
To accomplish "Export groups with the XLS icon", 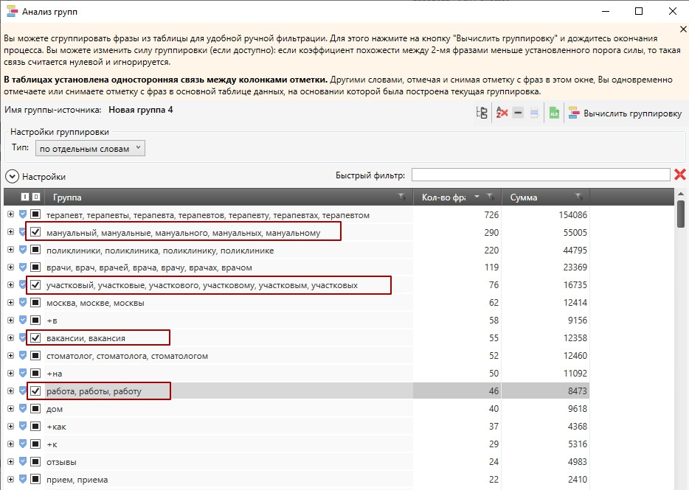I will 553,113.
